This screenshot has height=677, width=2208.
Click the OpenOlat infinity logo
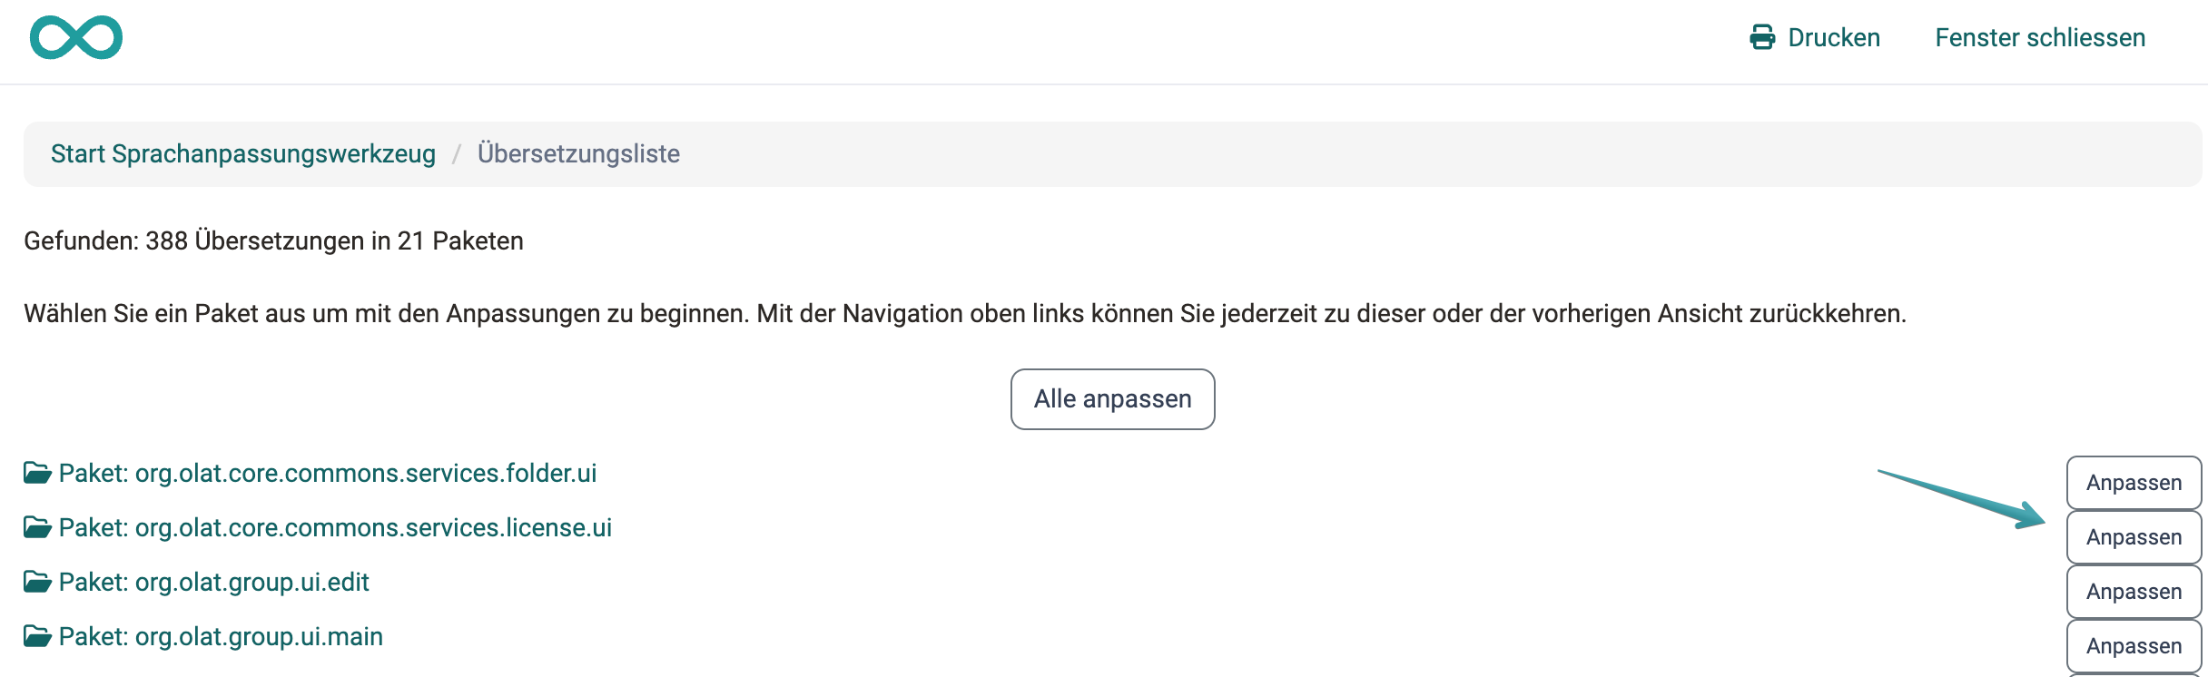(76, 38)
